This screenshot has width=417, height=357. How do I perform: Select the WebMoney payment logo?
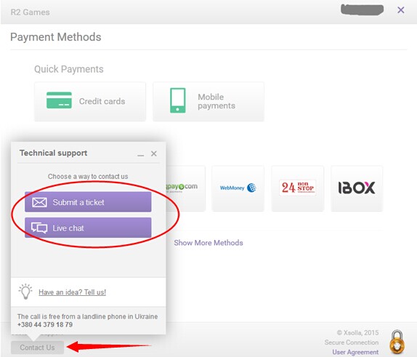point(238,188)
